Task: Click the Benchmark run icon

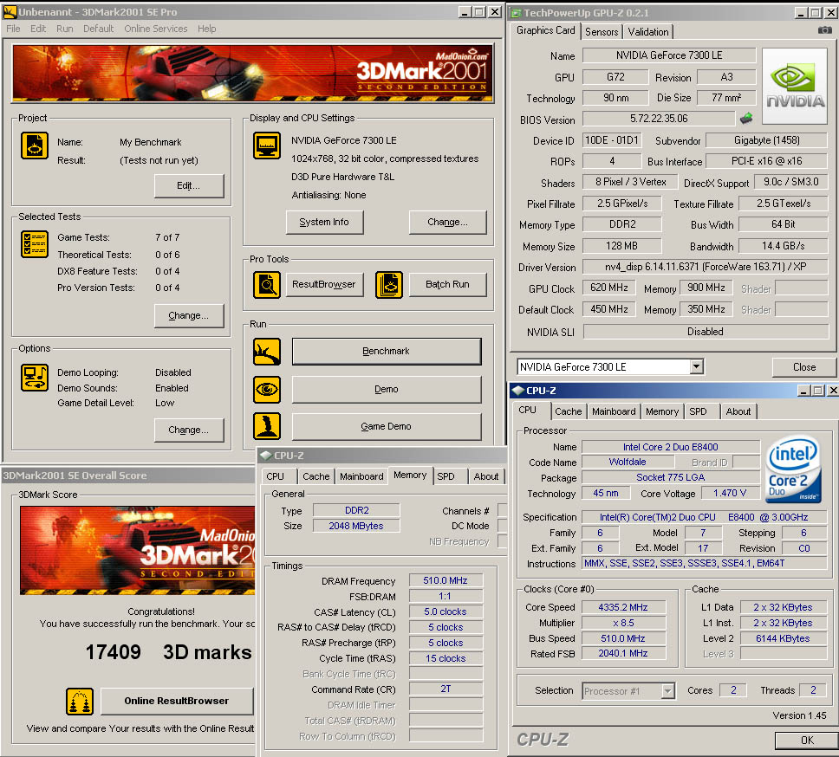Action: [x=266, y=352]
